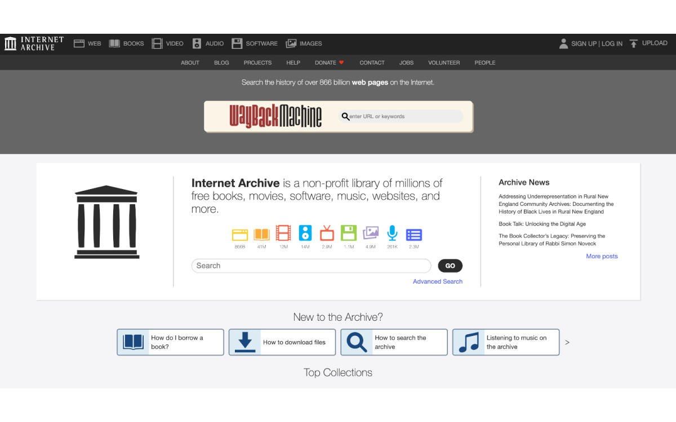
Task: Open the Audio collection icon showing 14M
Action: click(x=304, y=235)
